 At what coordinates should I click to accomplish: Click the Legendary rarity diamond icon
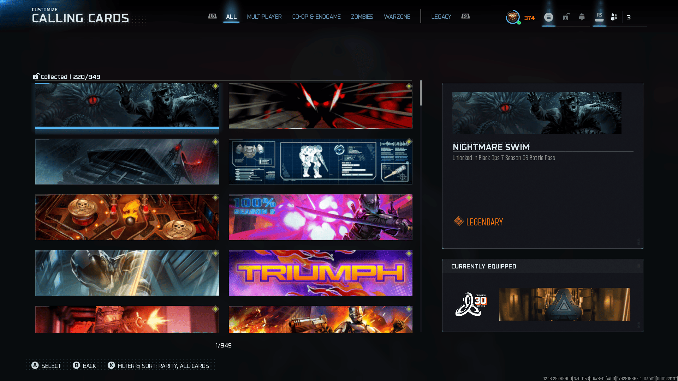click(458, 222)
